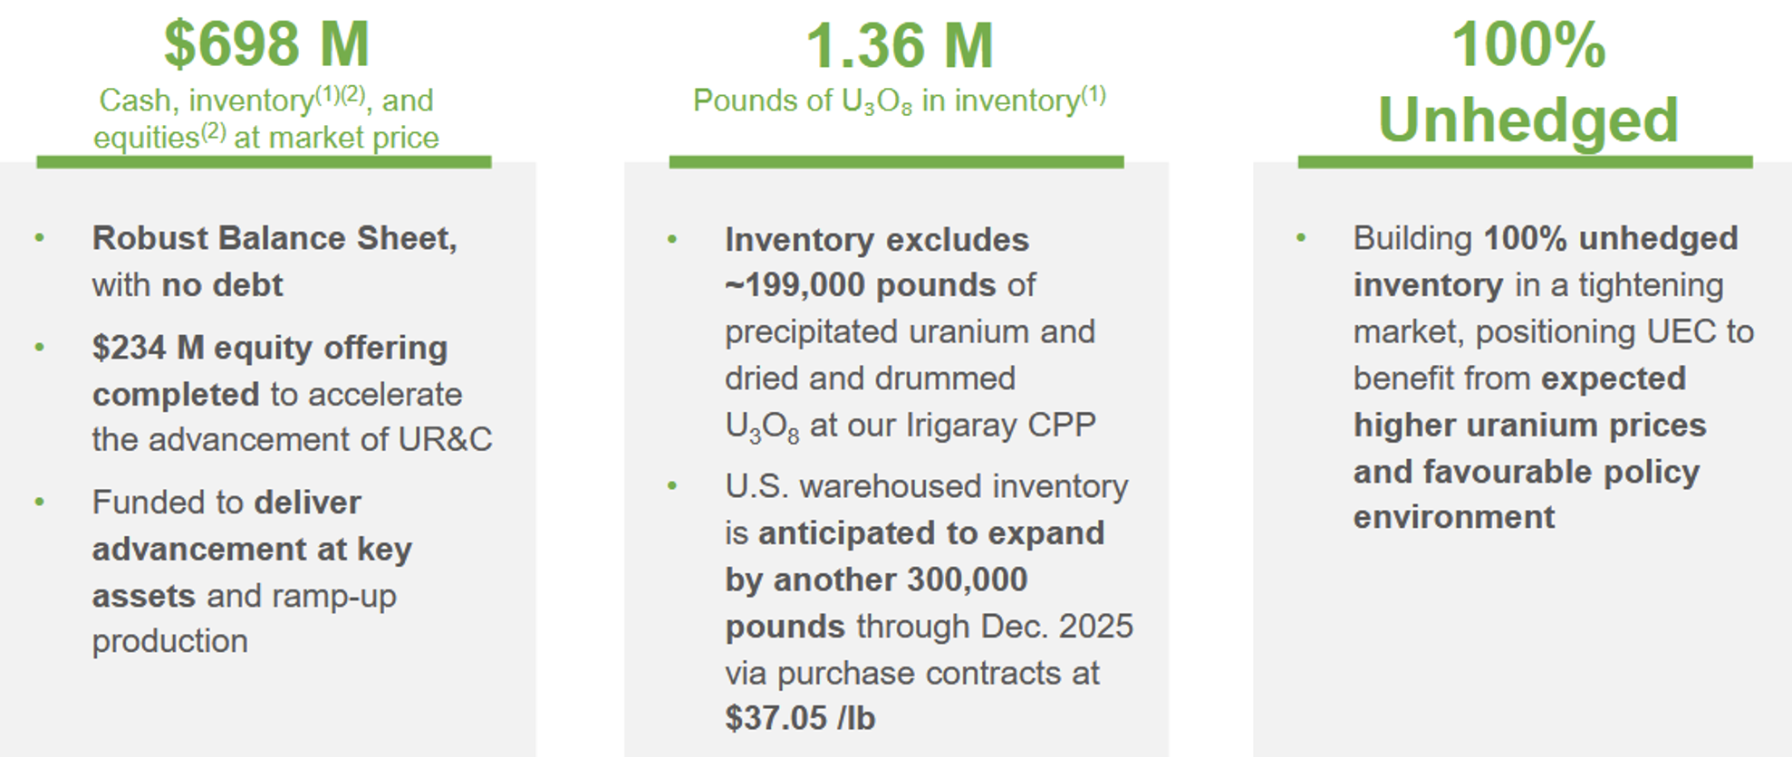This screenshot has width=1792, height=757.
Task: Click the bullet next to "Building 100% unhedged"
Action: pos(1301,239)
